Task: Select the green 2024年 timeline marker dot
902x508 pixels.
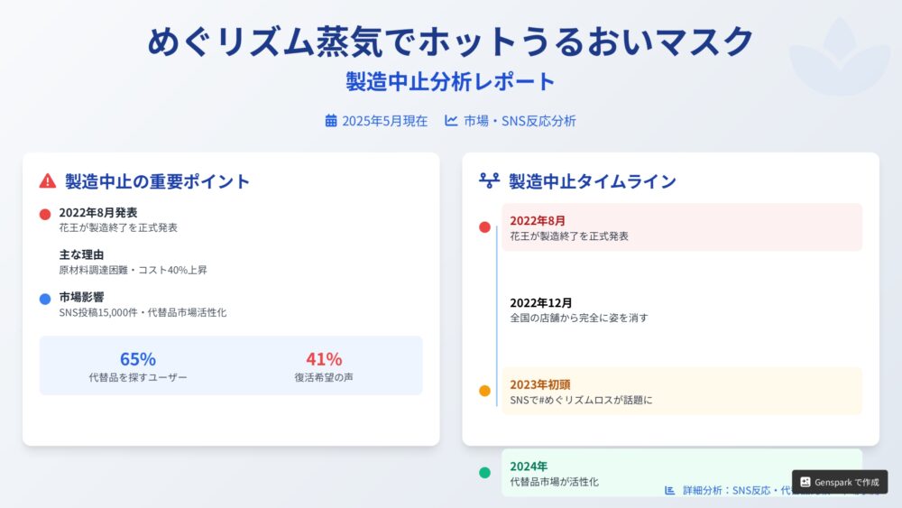Action: (x=485, y=473)
